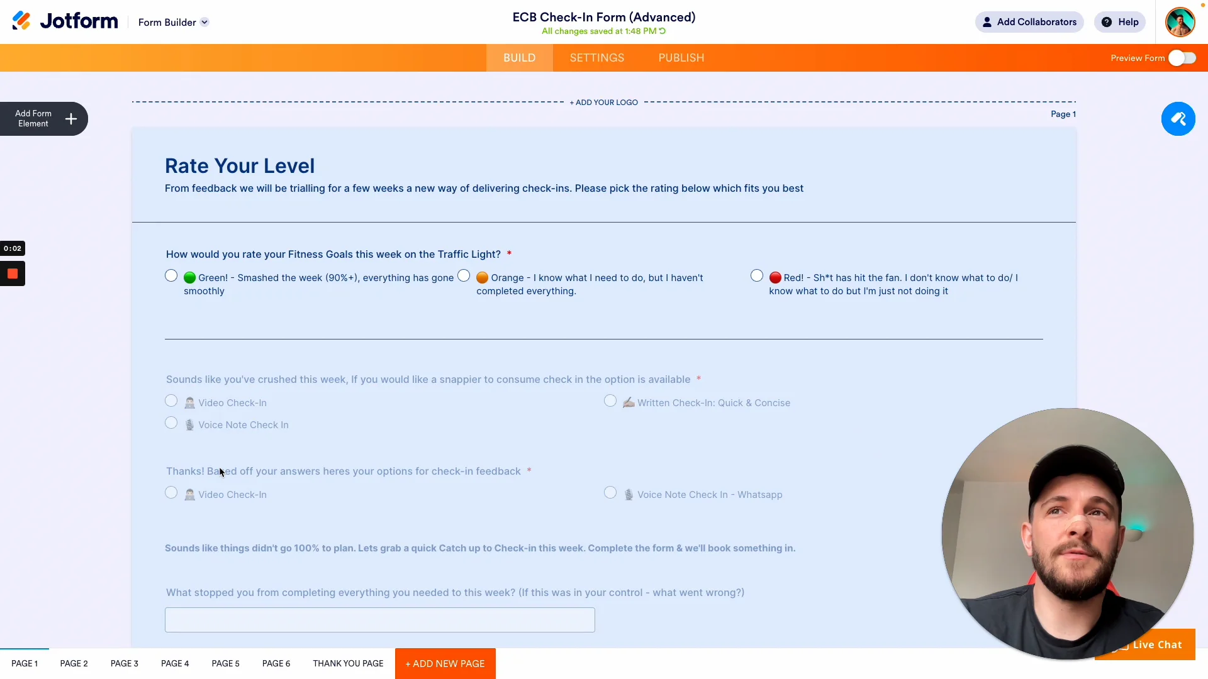1208x679 pixels.
Task: Go to PAGE 1 tab
Action: (x=25, y=663)
